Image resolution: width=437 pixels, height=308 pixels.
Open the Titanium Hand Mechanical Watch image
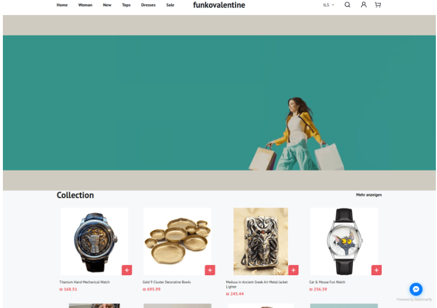point(94,241)
